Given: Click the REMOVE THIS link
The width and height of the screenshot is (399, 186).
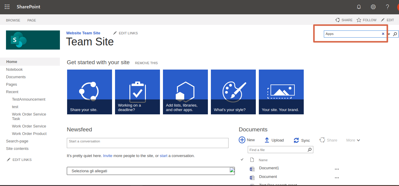Looking at the screenshot, I should pos(146,63).
